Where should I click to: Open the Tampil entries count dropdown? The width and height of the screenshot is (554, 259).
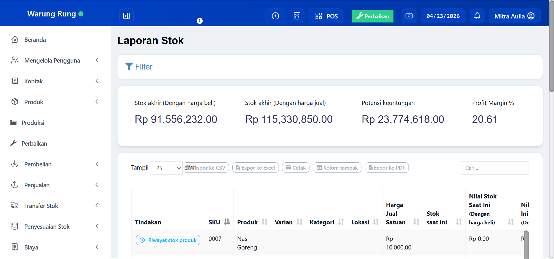[167, 168]
